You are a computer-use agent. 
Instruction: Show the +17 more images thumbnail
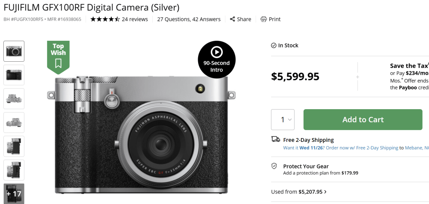coord(14,194)
